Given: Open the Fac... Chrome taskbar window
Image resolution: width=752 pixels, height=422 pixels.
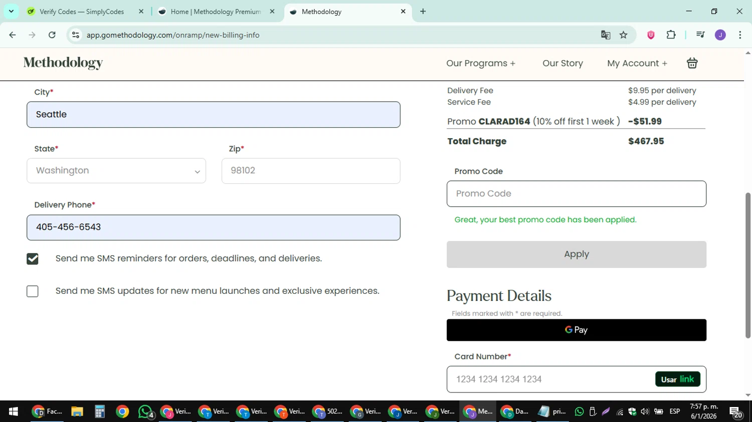Looking at the screenshot, I should 47,411.
